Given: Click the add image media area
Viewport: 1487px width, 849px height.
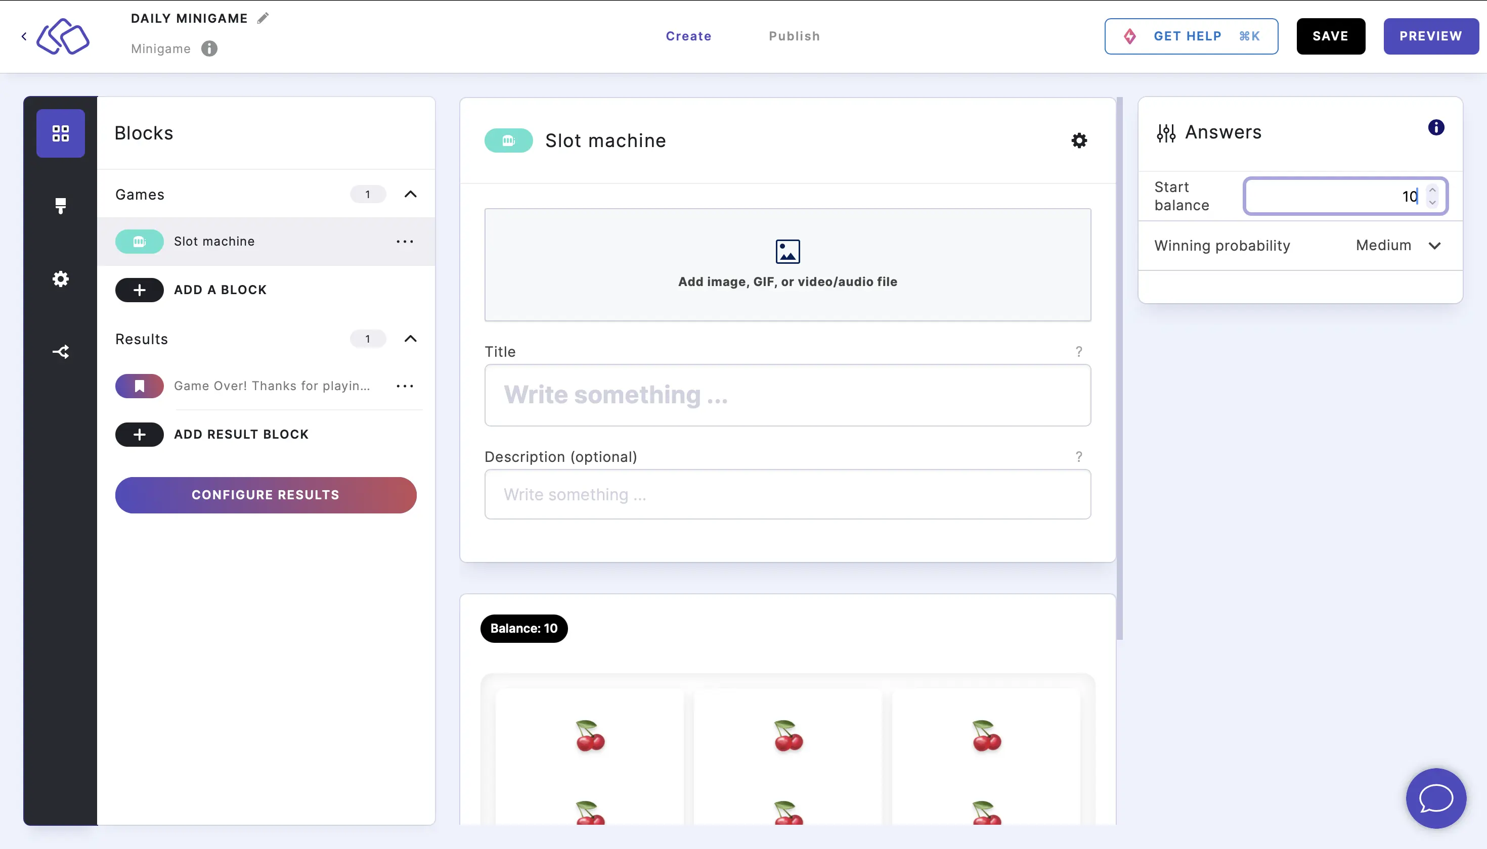Looking at the screenshot, I should tap(788, 263).
